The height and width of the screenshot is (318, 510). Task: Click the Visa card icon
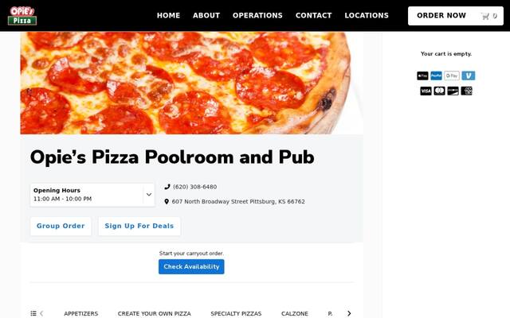[426, 91]
